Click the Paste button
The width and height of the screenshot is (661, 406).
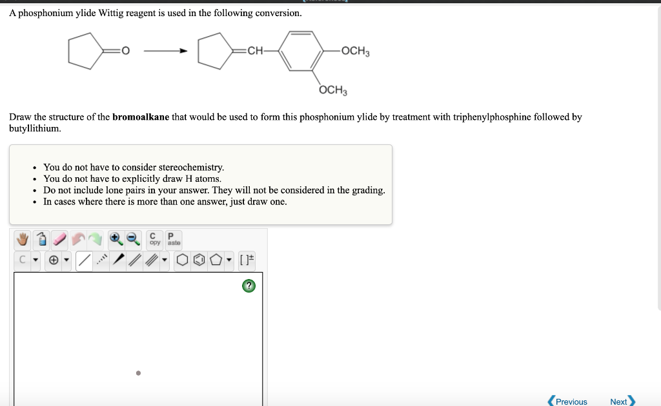point(173,239)
